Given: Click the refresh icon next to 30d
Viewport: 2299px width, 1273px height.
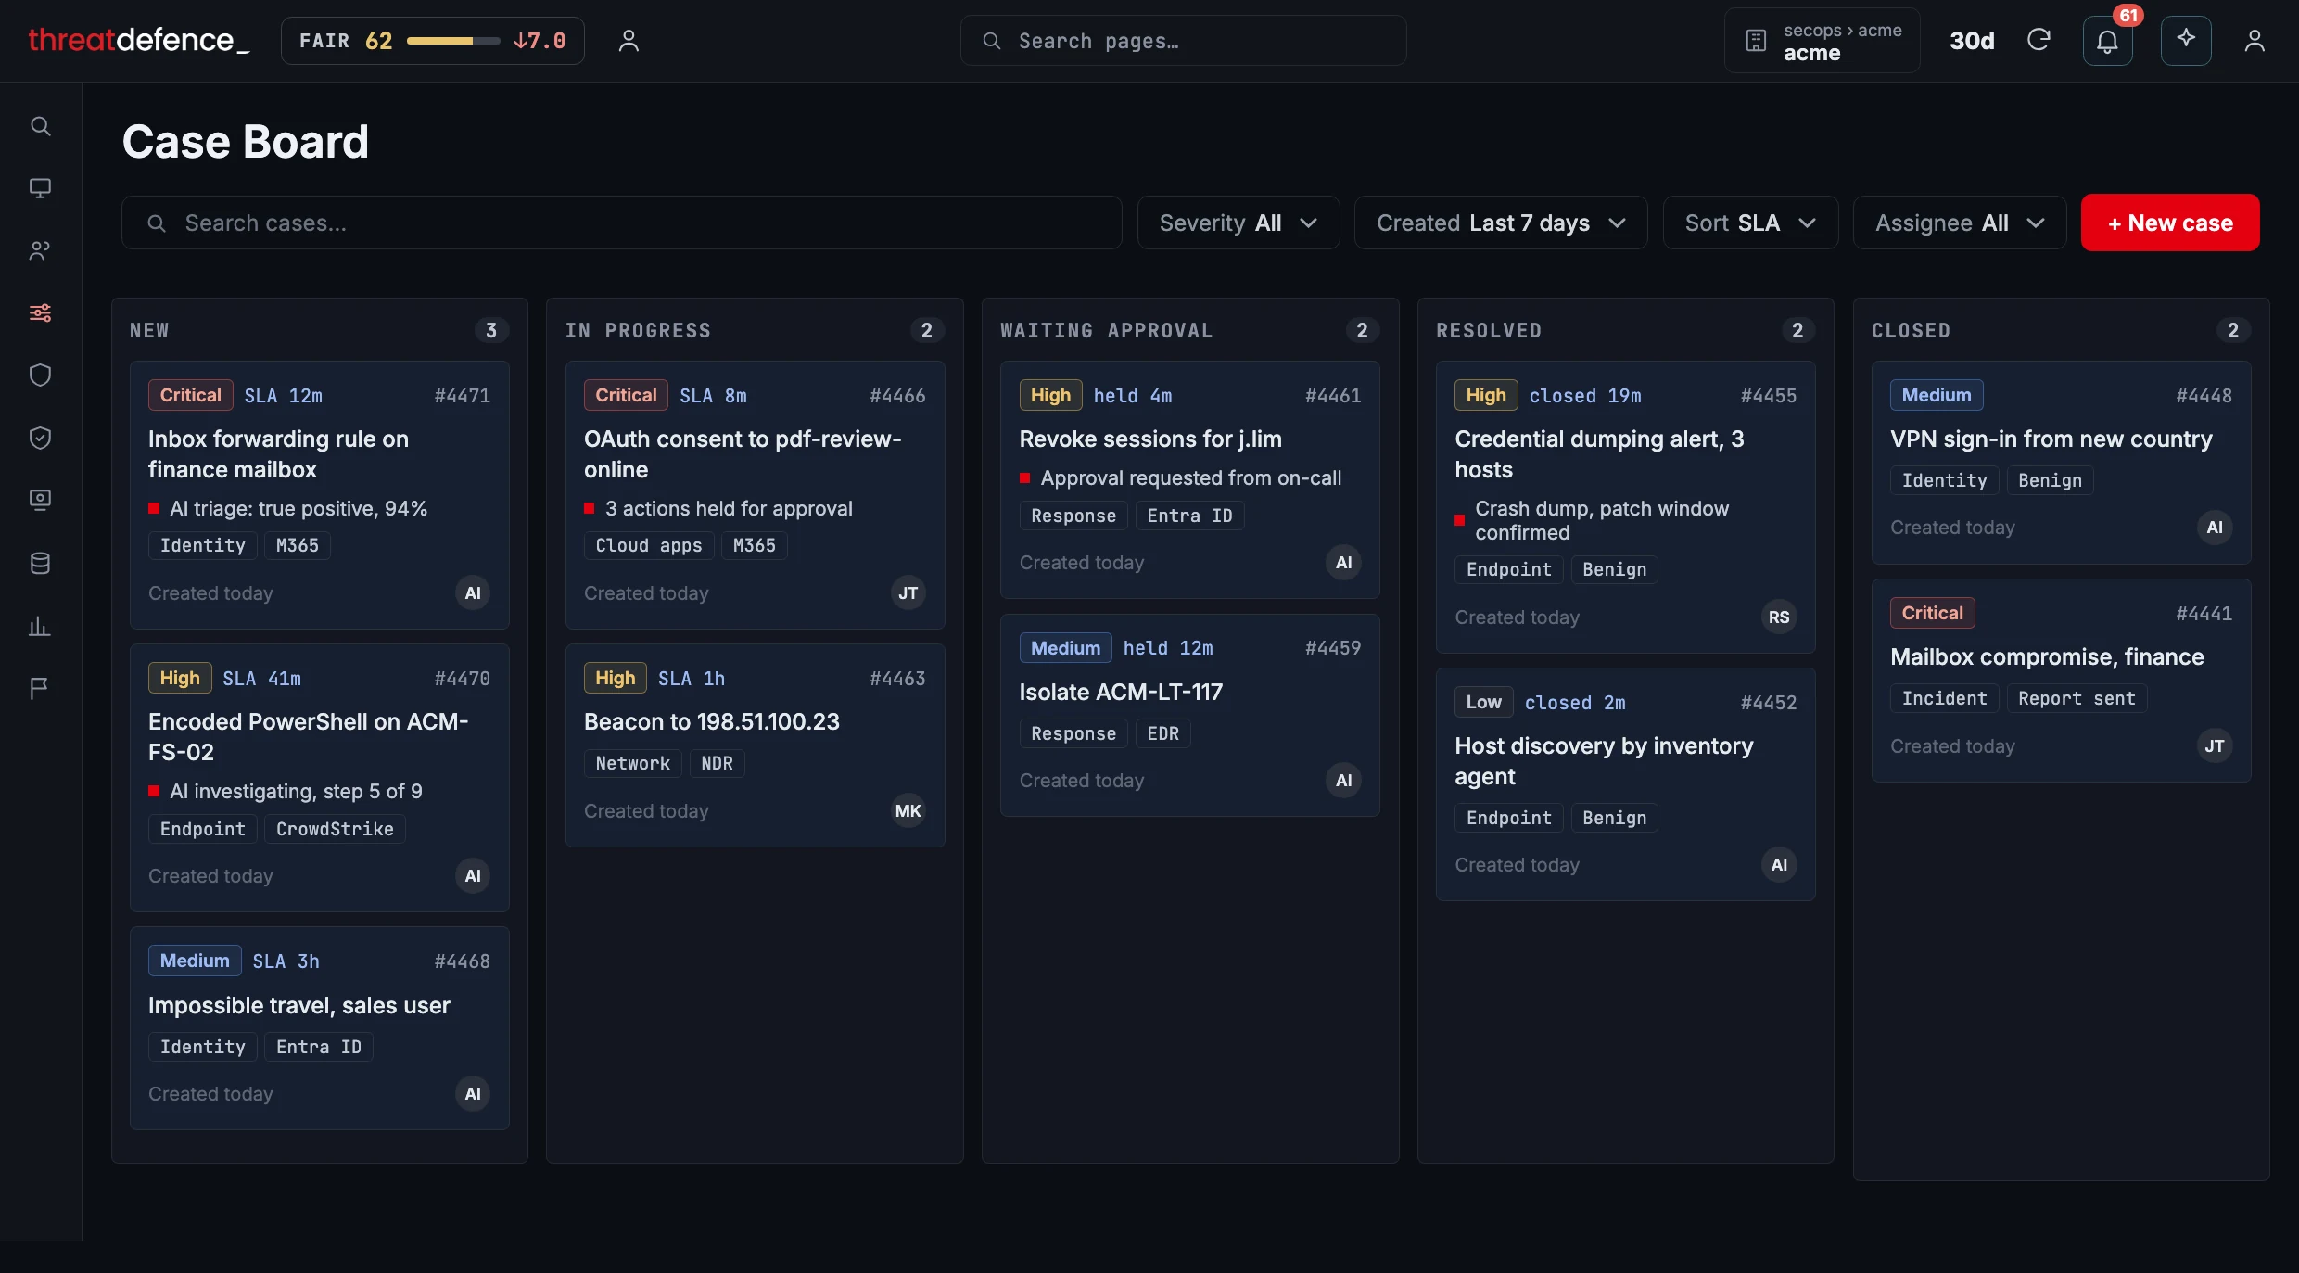Looking at the screenshot, I should 2039,40.
